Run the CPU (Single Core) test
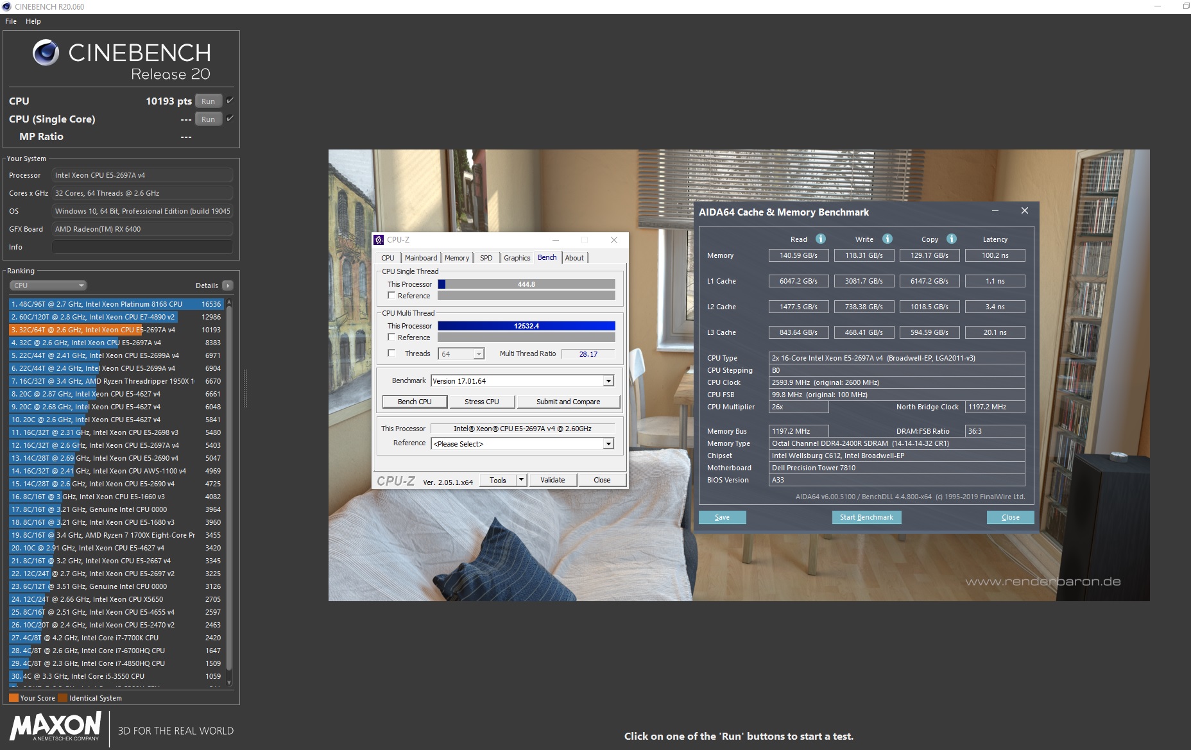Image resolution: width=1191 pixels, height=750 pixels. click(208, 119)
